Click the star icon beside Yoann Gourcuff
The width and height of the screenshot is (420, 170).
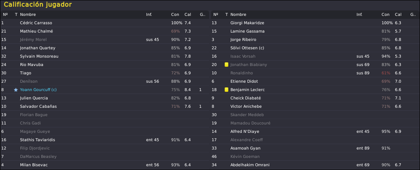(16, 90)
